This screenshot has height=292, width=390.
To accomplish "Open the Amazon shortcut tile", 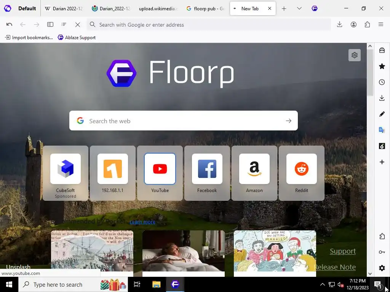I will 254,173.
